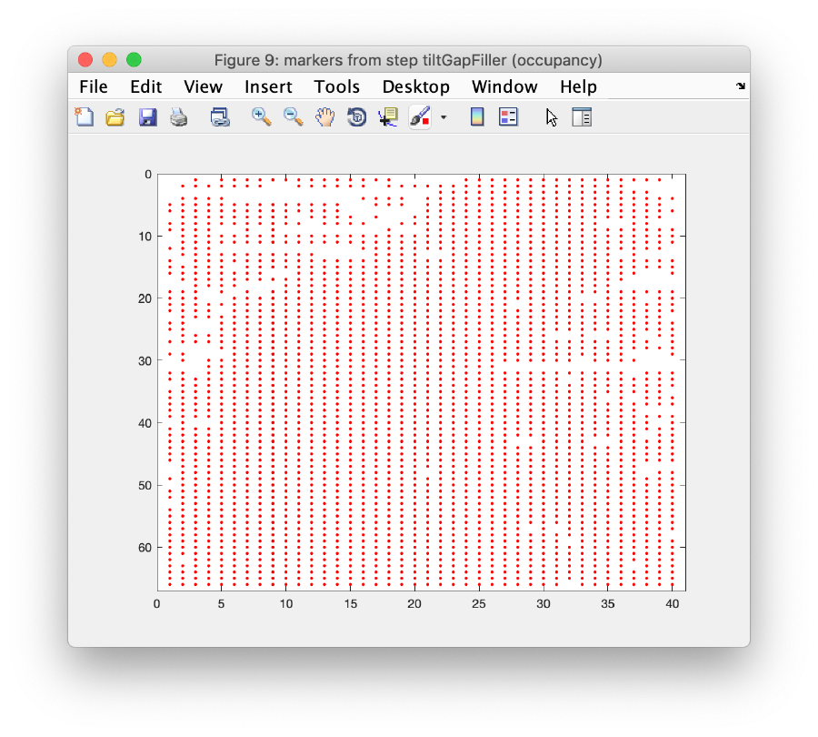Create a new figure
This screenshot has height=737, width=818.
coord(84,116)
